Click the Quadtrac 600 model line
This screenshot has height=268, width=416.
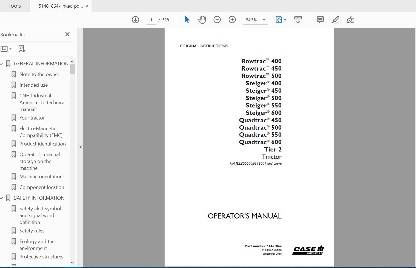pos(260,142)
